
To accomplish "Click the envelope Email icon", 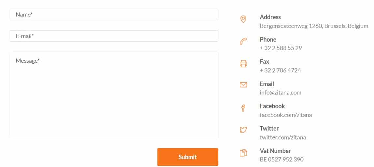I will [243, 85].
